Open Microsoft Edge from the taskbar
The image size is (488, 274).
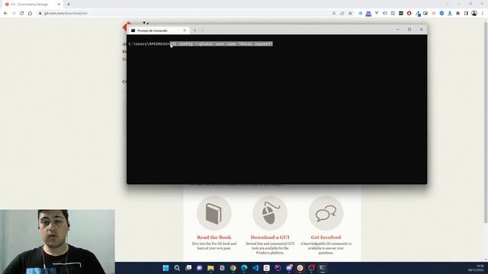click(244, 268)
